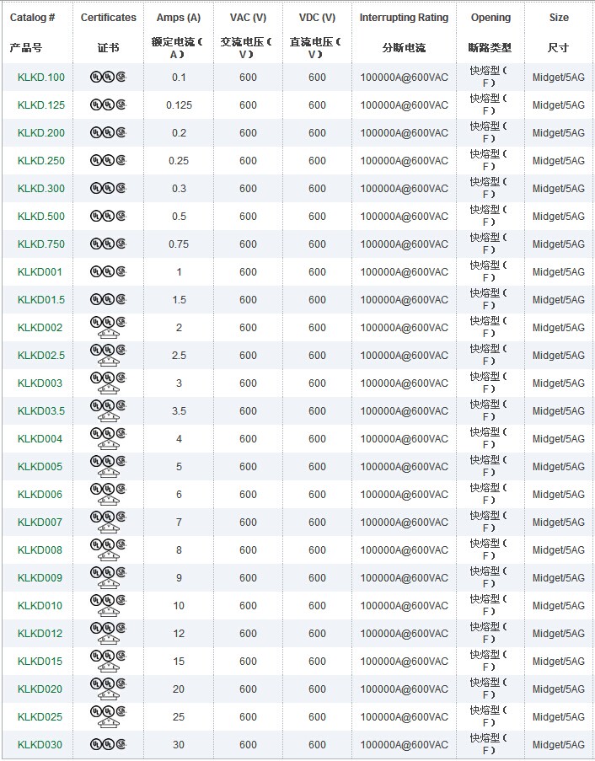The image size is (595, 761).
Task: Click the certification marks for KLKD030
Action: (x=108, y=744)
